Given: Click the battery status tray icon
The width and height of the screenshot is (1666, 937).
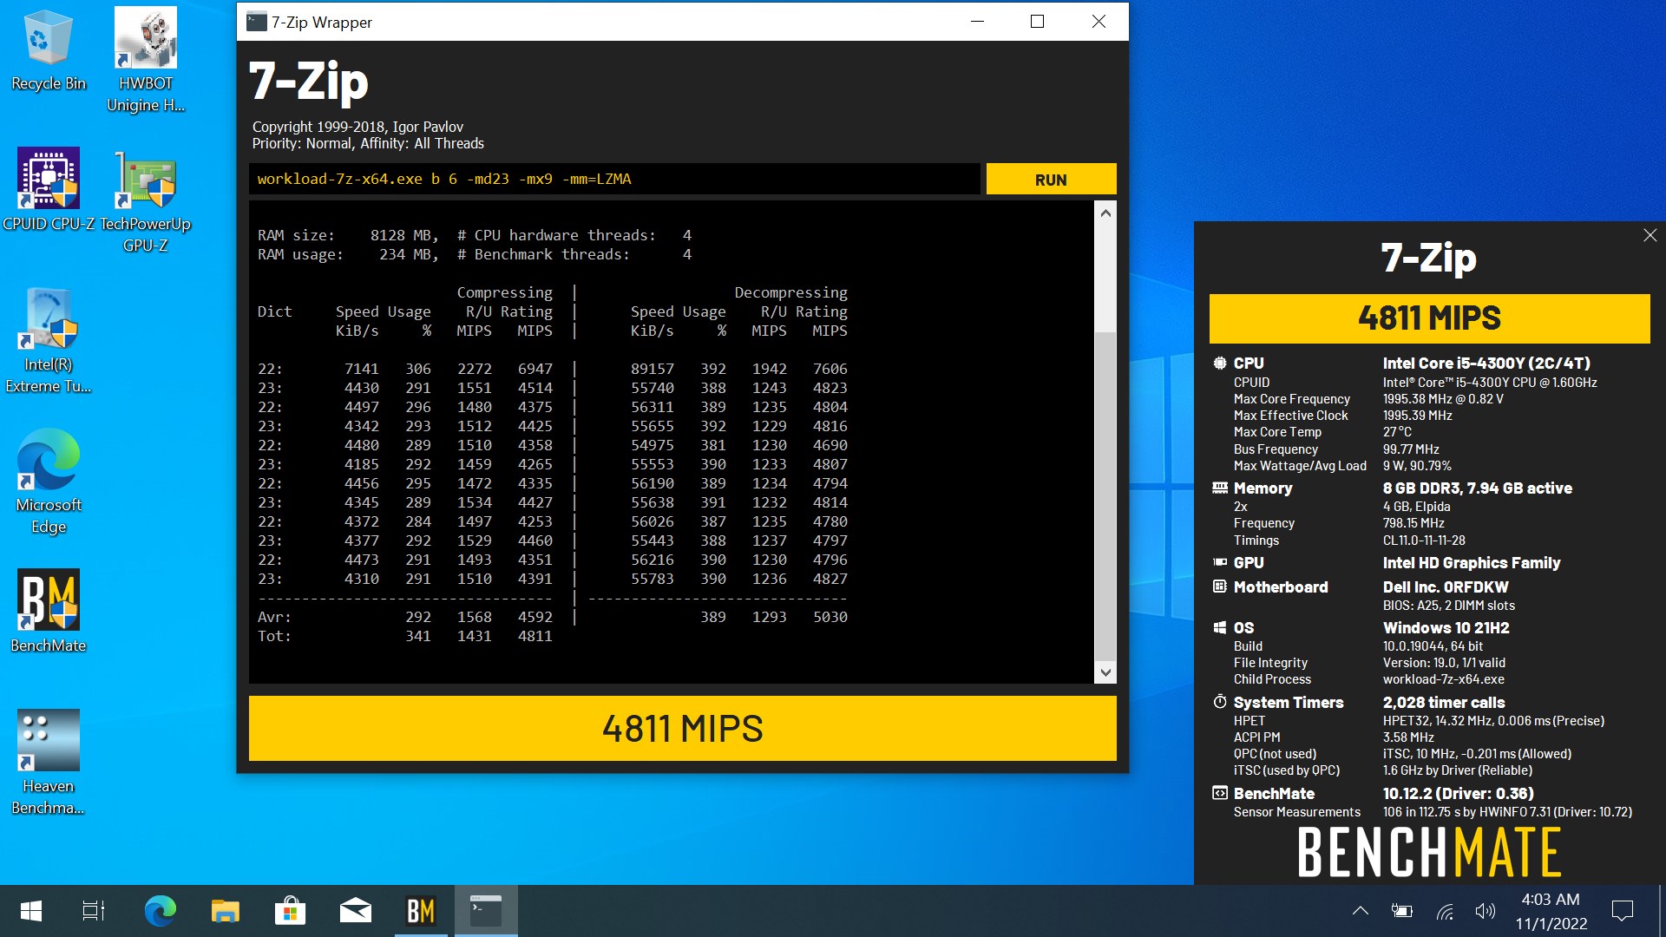Looking at the screenshot, I should coord(1401,911).
